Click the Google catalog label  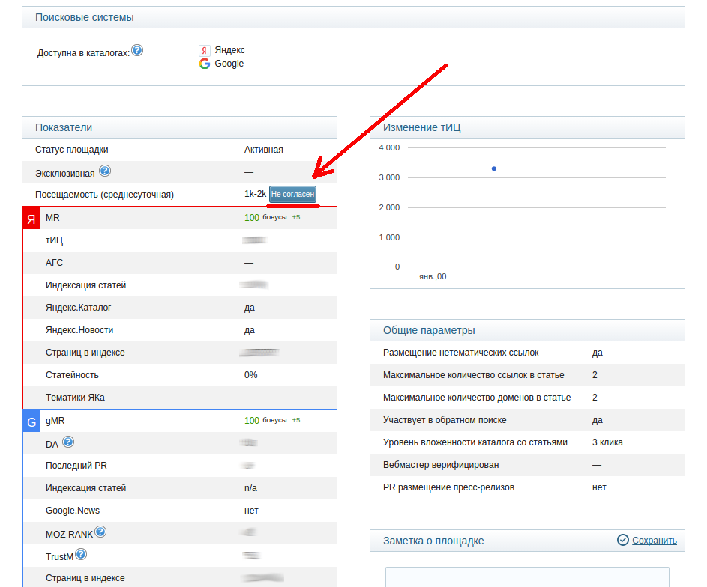[x=229, y=64]
